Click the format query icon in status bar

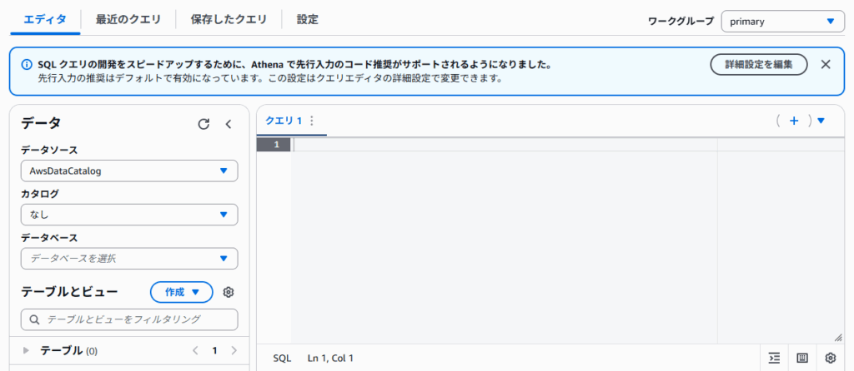(x=774, y=358)
